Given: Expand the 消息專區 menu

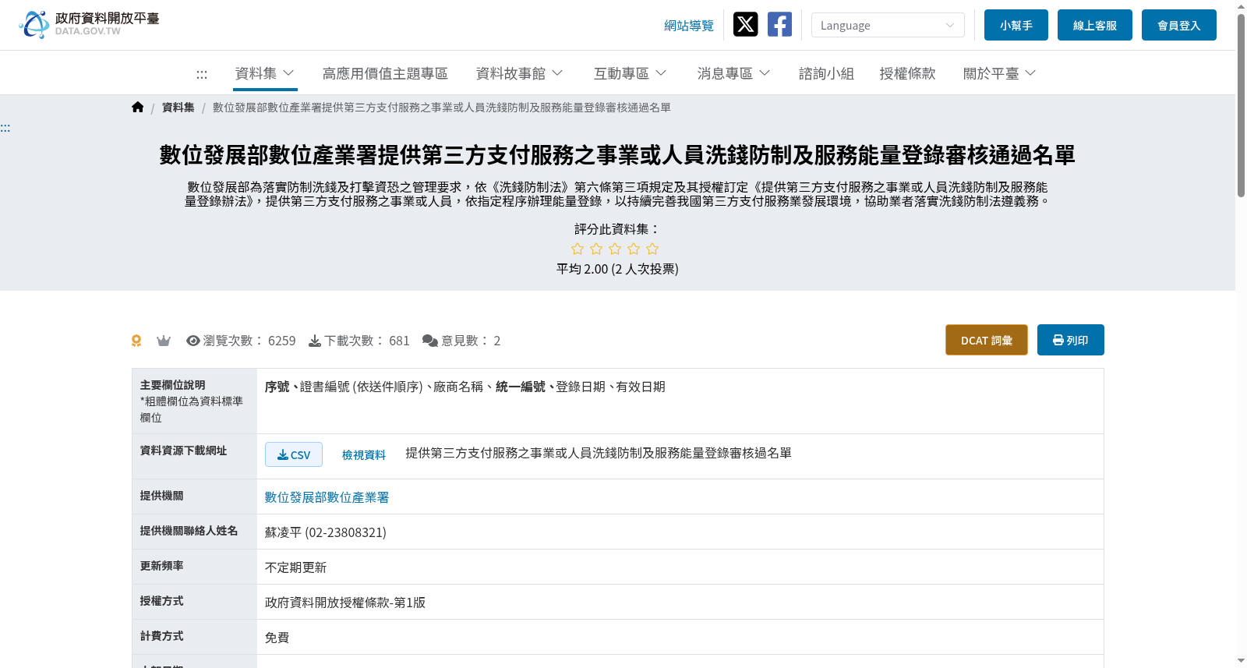Looking at the screenshot, I should 733,73.
